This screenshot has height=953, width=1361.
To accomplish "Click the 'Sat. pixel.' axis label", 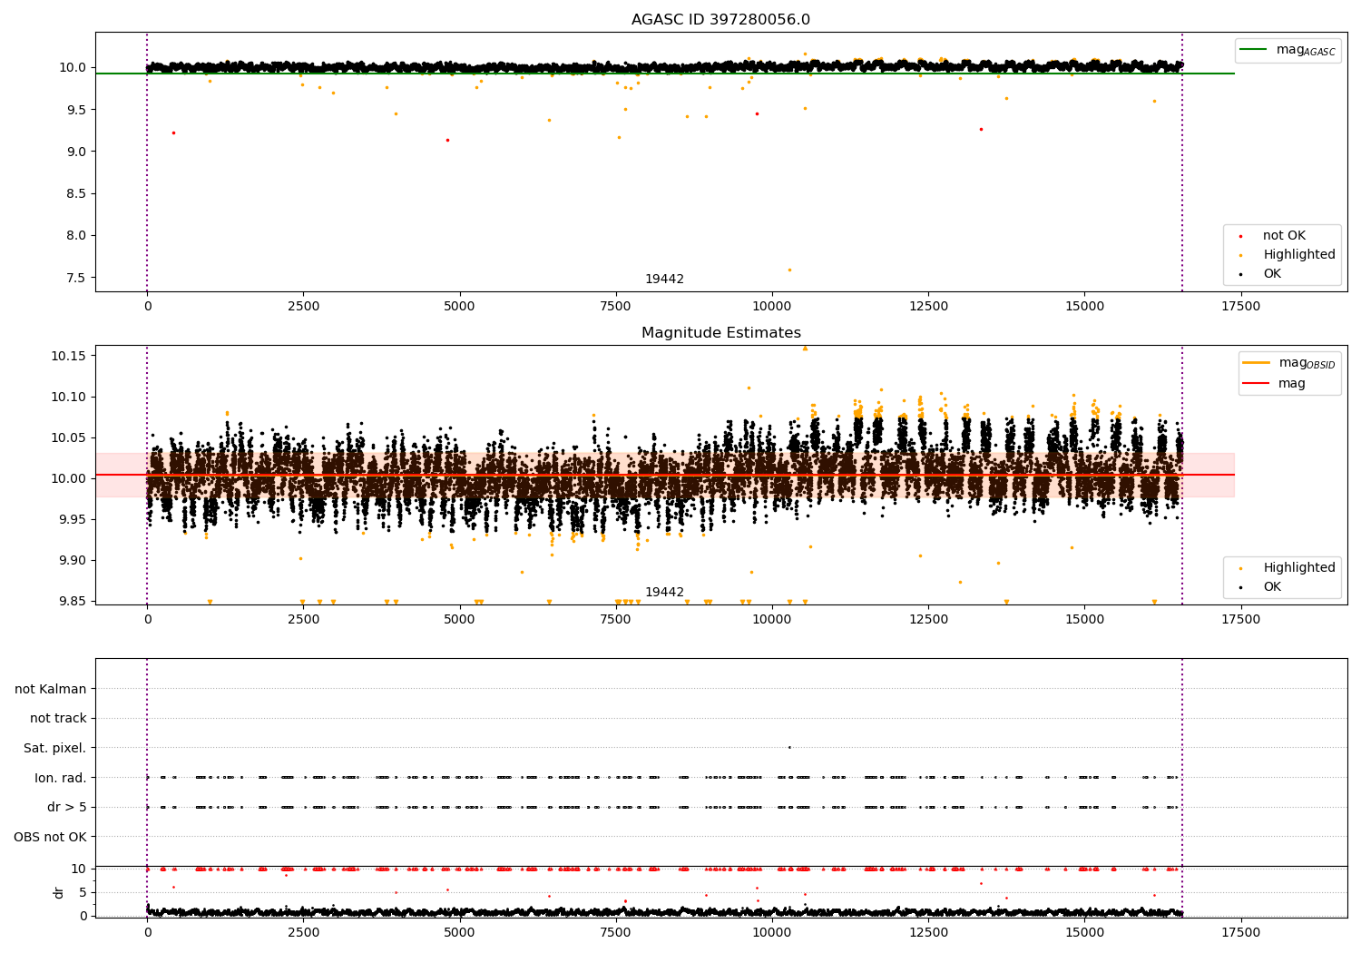I will [55, 749].
